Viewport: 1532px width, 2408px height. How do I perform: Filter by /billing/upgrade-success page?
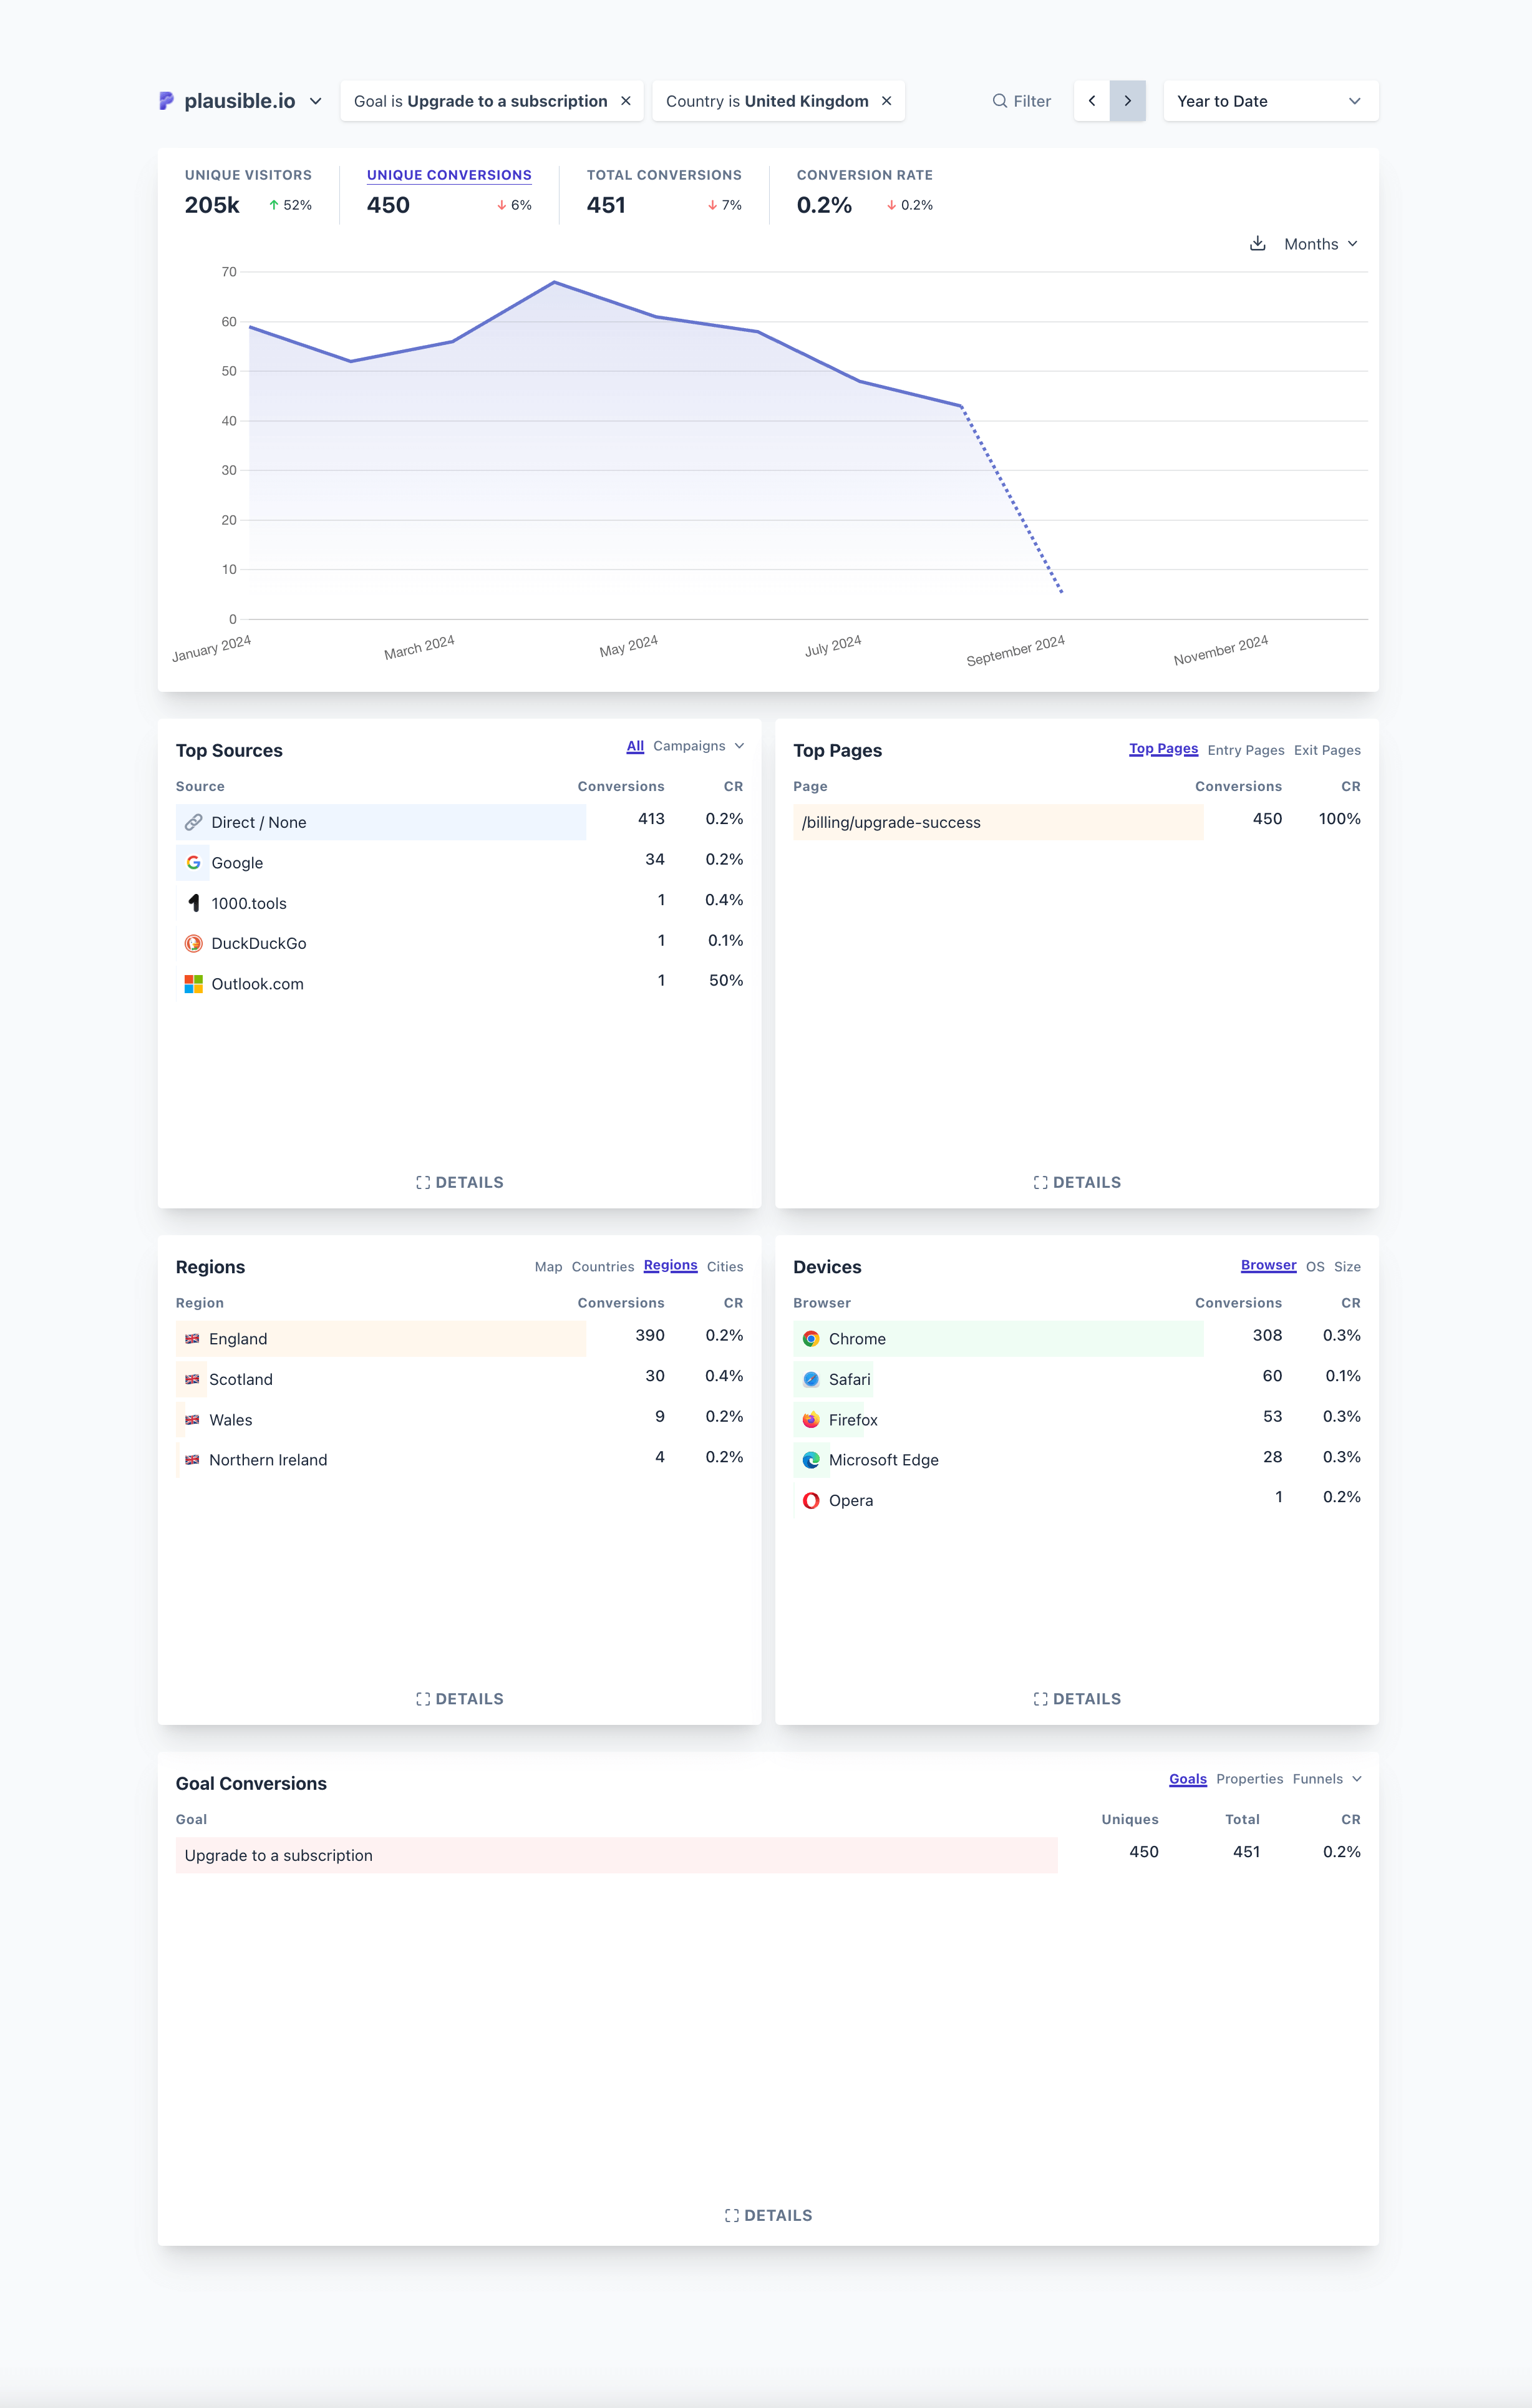(x=891, y=822)
